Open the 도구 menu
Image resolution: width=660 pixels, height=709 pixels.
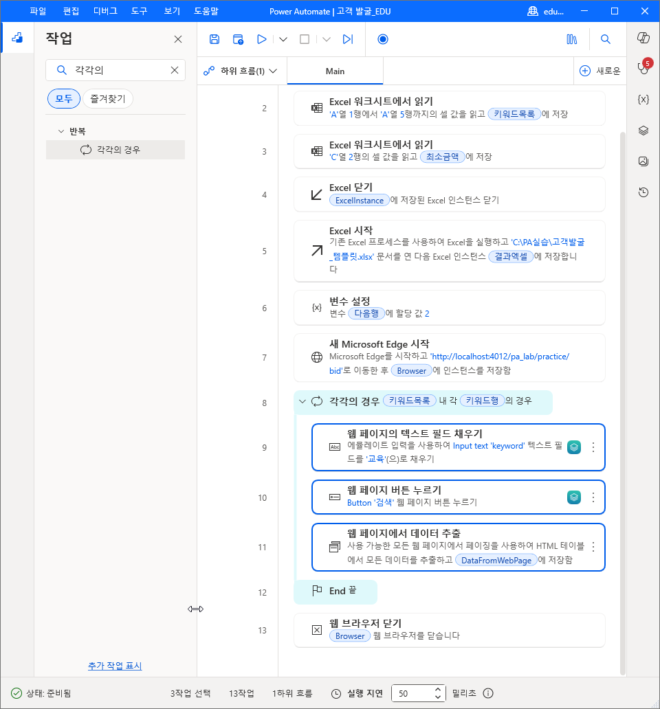point(140,11)
